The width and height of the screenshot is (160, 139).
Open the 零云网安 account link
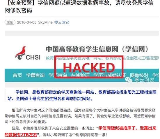pos(62,22)
